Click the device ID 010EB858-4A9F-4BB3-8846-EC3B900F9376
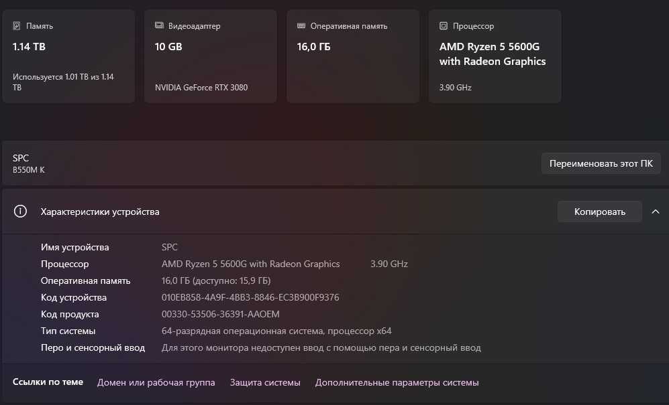This screenshot has height=405, width=669. pos(250,297)
